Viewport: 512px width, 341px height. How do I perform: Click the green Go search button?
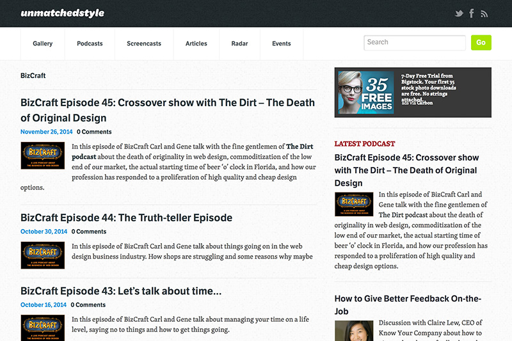click(x=481, y=42)
